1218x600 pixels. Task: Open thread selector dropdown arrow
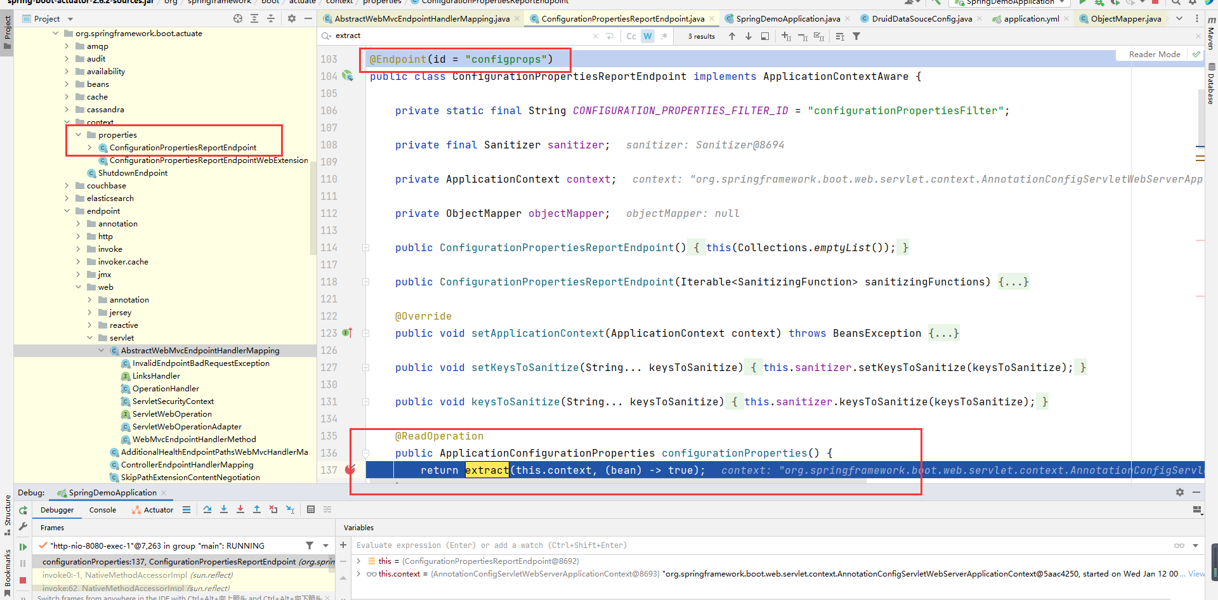point(326,545)
